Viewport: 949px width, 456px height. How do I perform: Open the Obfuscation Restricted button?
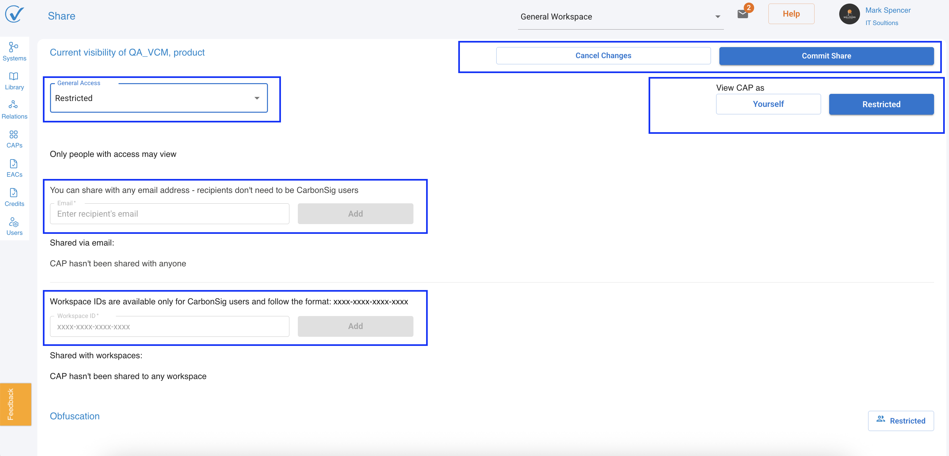pyautogui.click(x=900, y=421)
